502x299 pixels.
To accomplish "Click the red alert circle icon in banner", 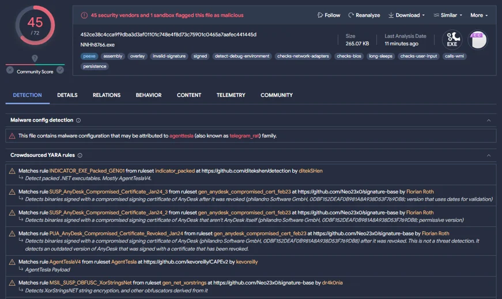I will tap(84, 15).
